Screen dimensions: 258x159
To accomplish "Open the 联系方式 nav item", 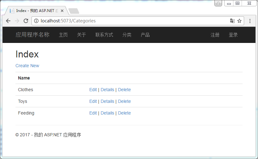I will [104, 35].
